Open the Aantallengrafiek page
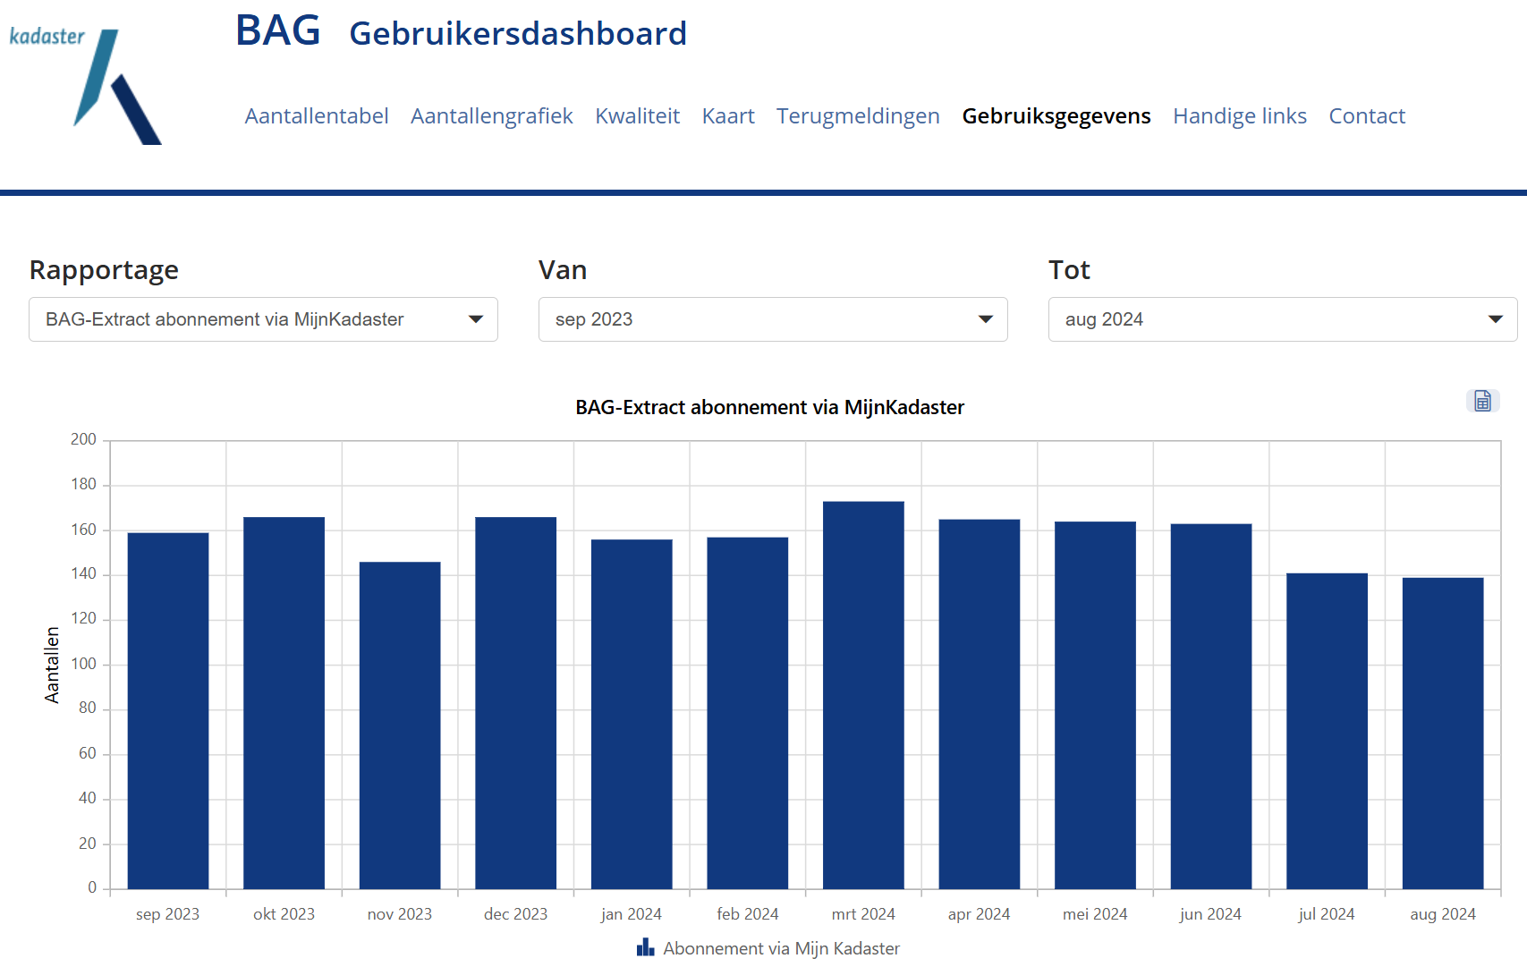 coord(492,115)
